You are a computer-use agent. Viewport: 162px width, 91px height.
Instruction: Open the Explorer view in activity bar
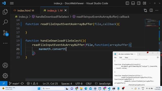(x=5, y=12)
